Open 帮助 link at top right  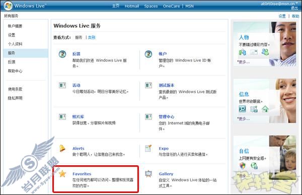point(295,16)
